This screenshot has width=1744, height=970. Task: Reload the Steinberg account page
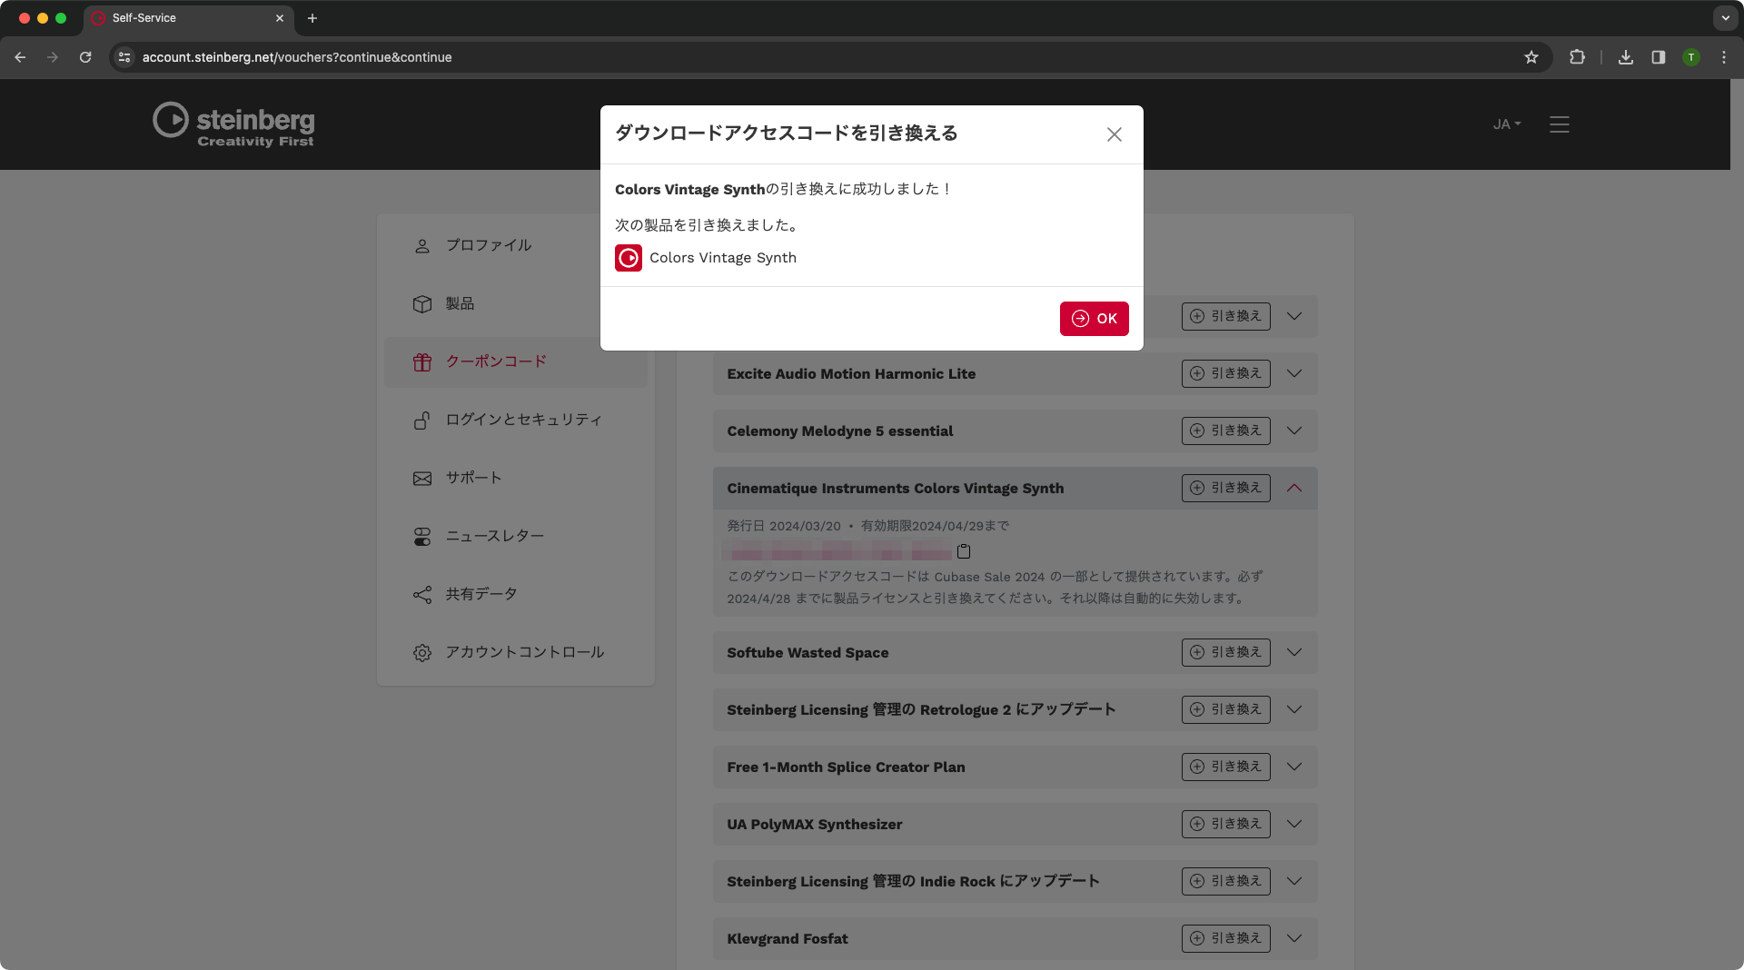coord(85,57)
